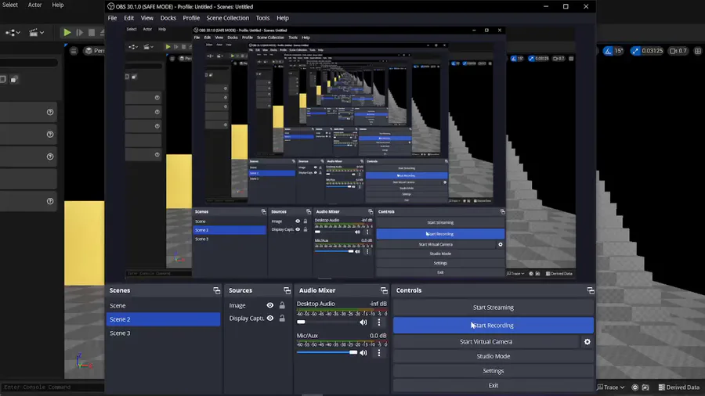Open Desktop Audio three-dot options

click(x=379, y=322)
